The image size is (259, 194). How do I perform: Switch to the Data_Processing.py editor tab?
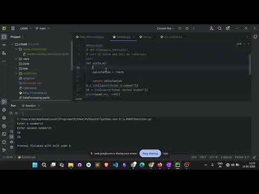[x=90, y=37]
